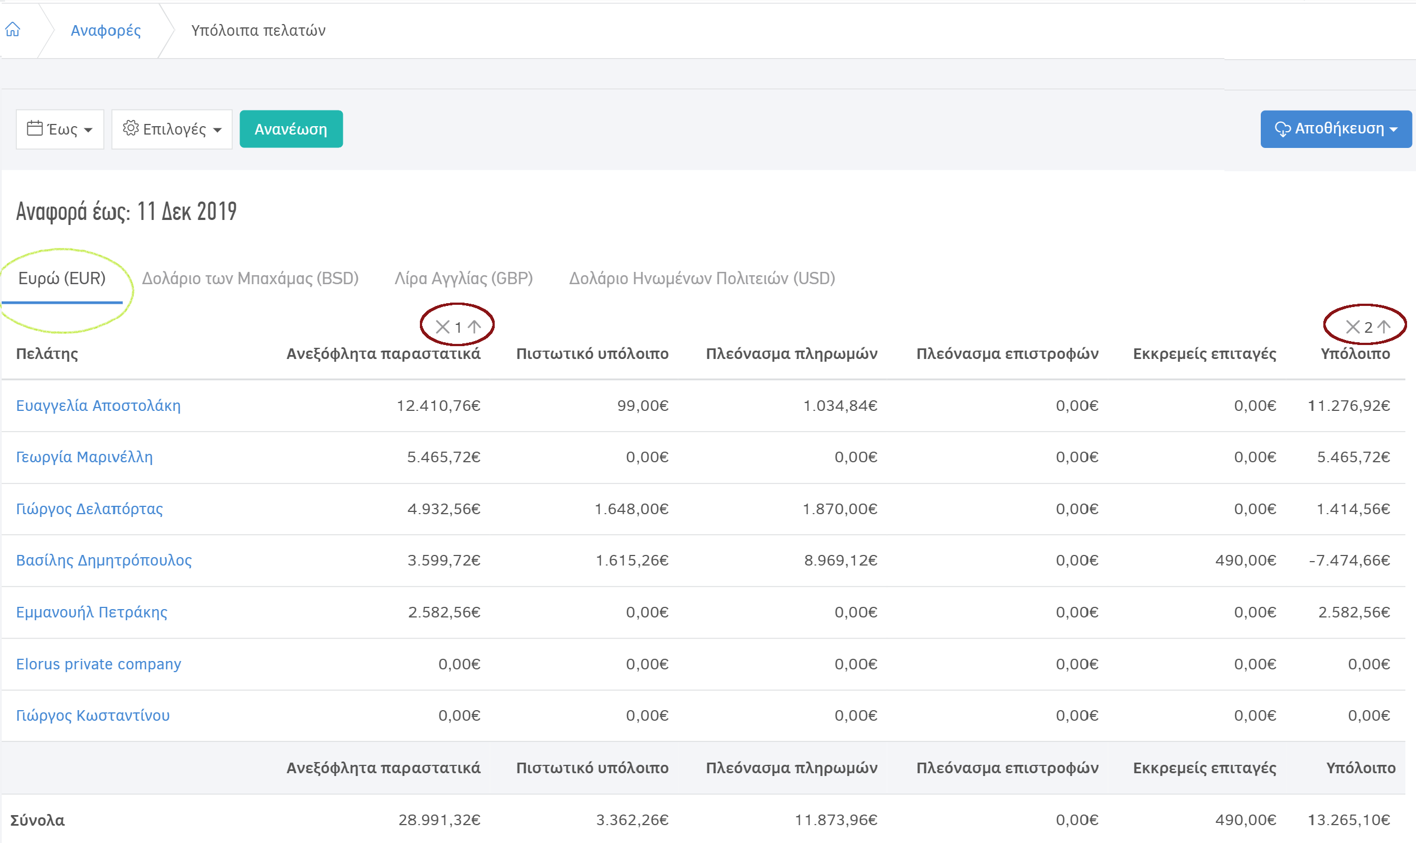
Task: Click the 1.414,56€ balance value
Action: (x=1353, y=509)
